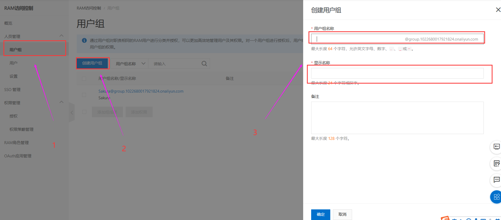
Task: Open the Sakura@group.1022680017921824.onaliyun.com link
Action: (x=141, y=91)
